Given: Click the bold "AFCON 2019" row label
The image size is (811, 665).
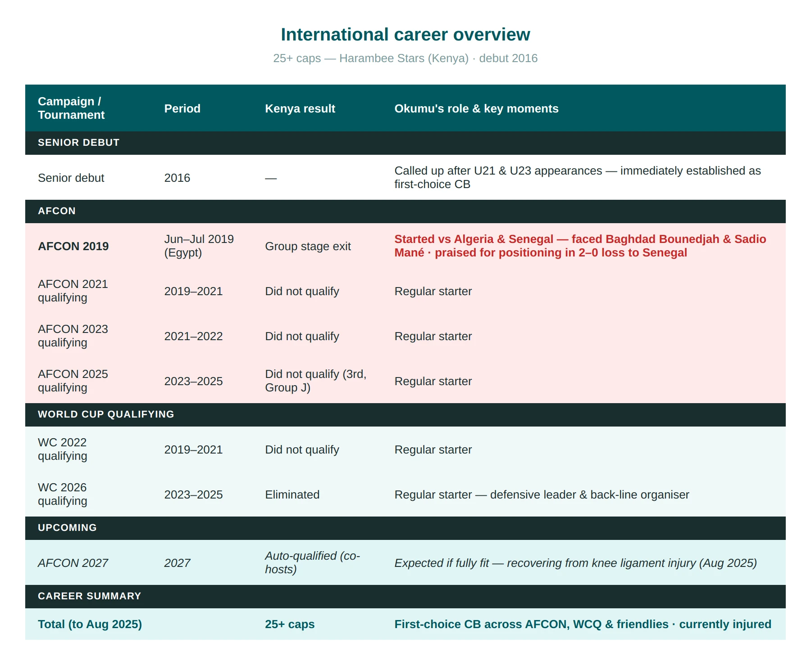Looking at the screenshot, I should (x=73, y=246).
